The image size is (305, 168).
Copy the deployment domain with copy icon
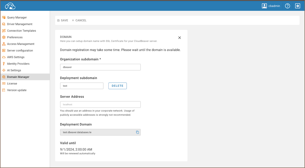tap(137, 132)
